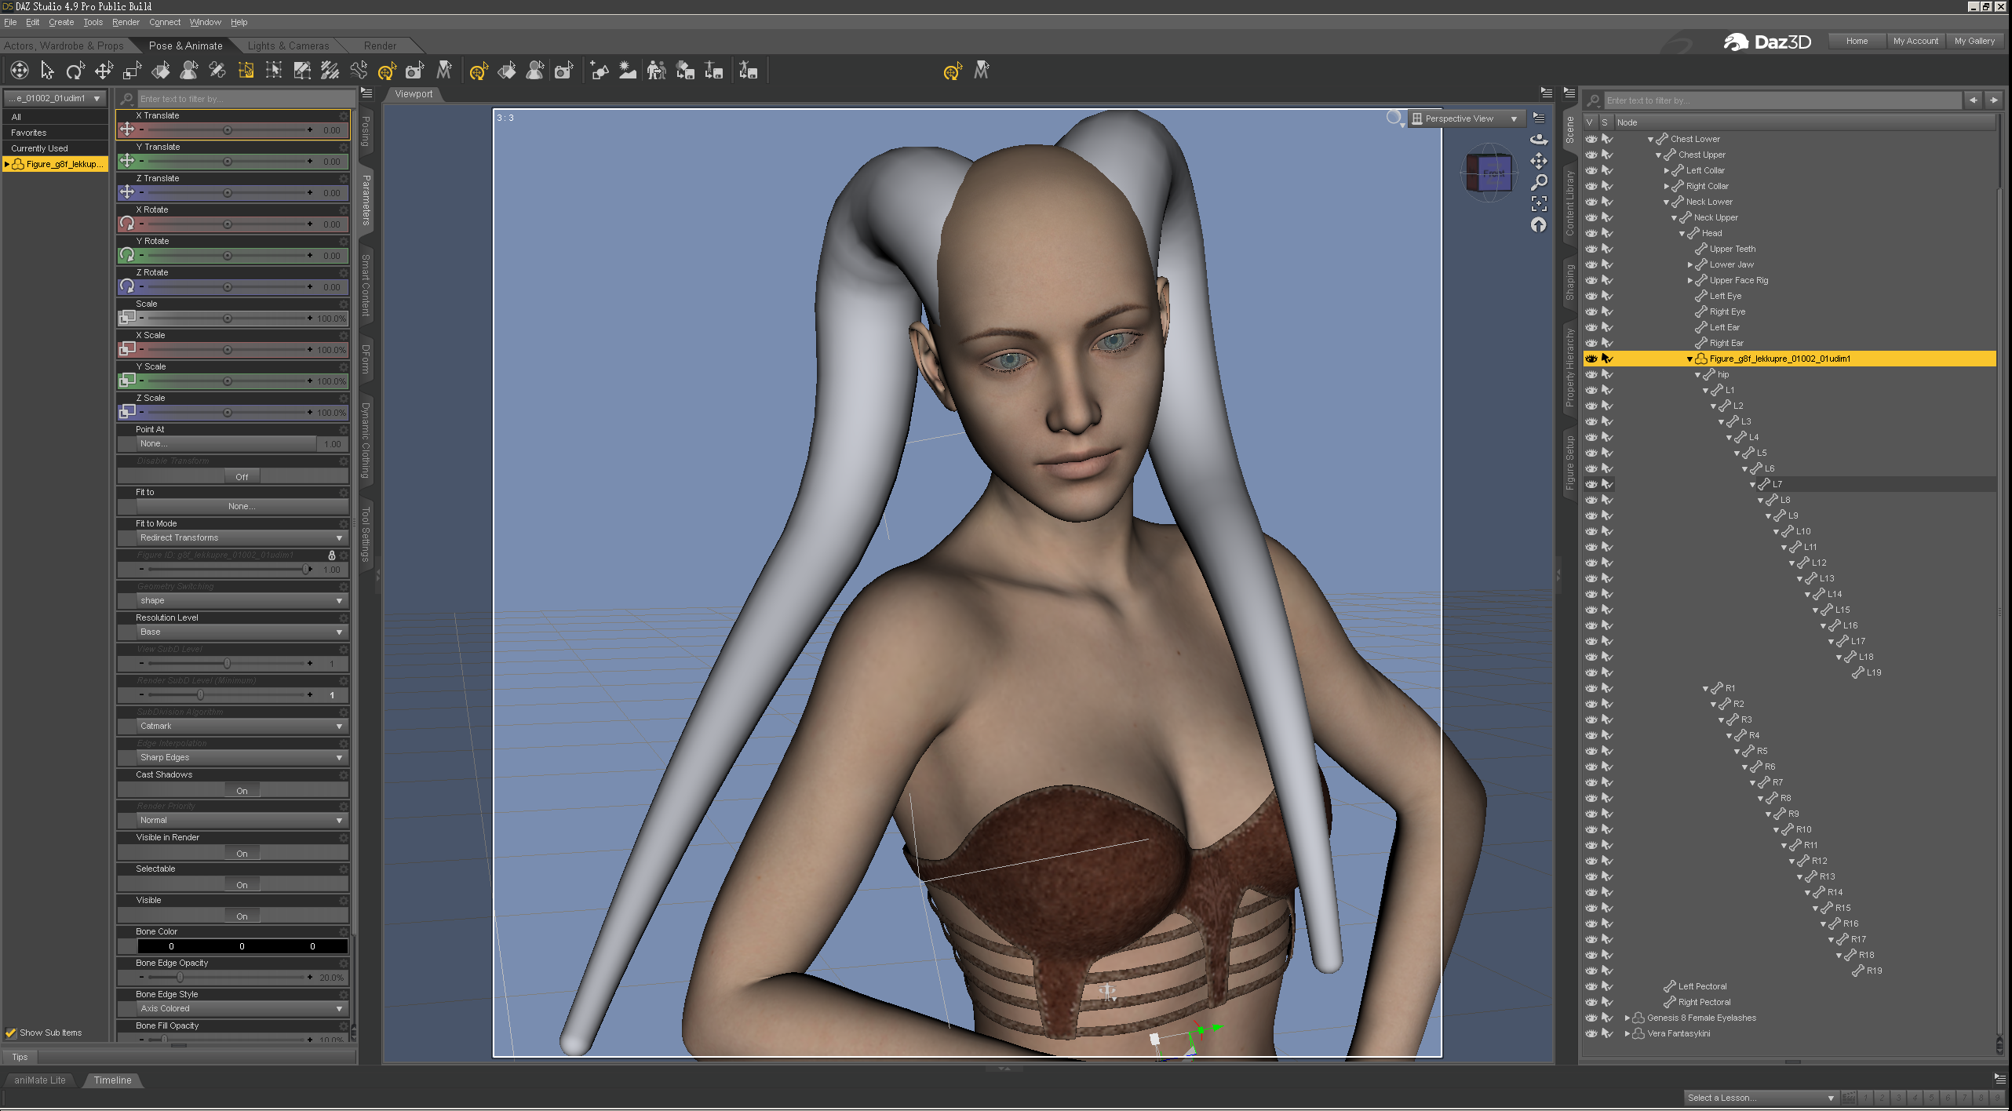
Task: Open the Render menu
Action: coord(126,22)
